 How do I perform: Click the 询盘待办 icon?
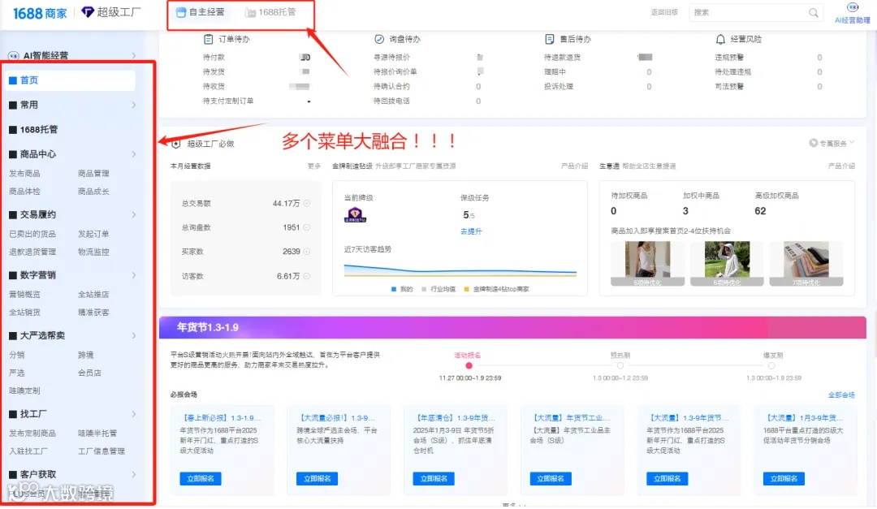[379, 39]
